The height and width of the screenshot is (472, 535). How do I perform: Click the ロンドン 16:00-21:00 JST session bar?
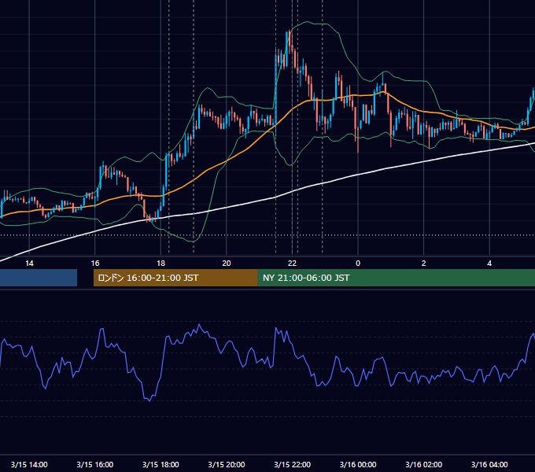point(175,278)
